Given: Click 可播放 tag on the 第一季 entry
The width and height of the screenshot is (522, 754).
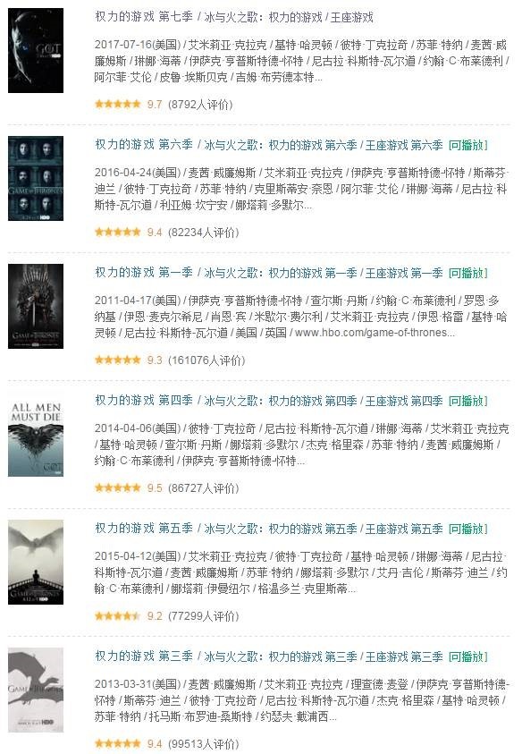Looking at the screenshot, I should pos(468,273).
